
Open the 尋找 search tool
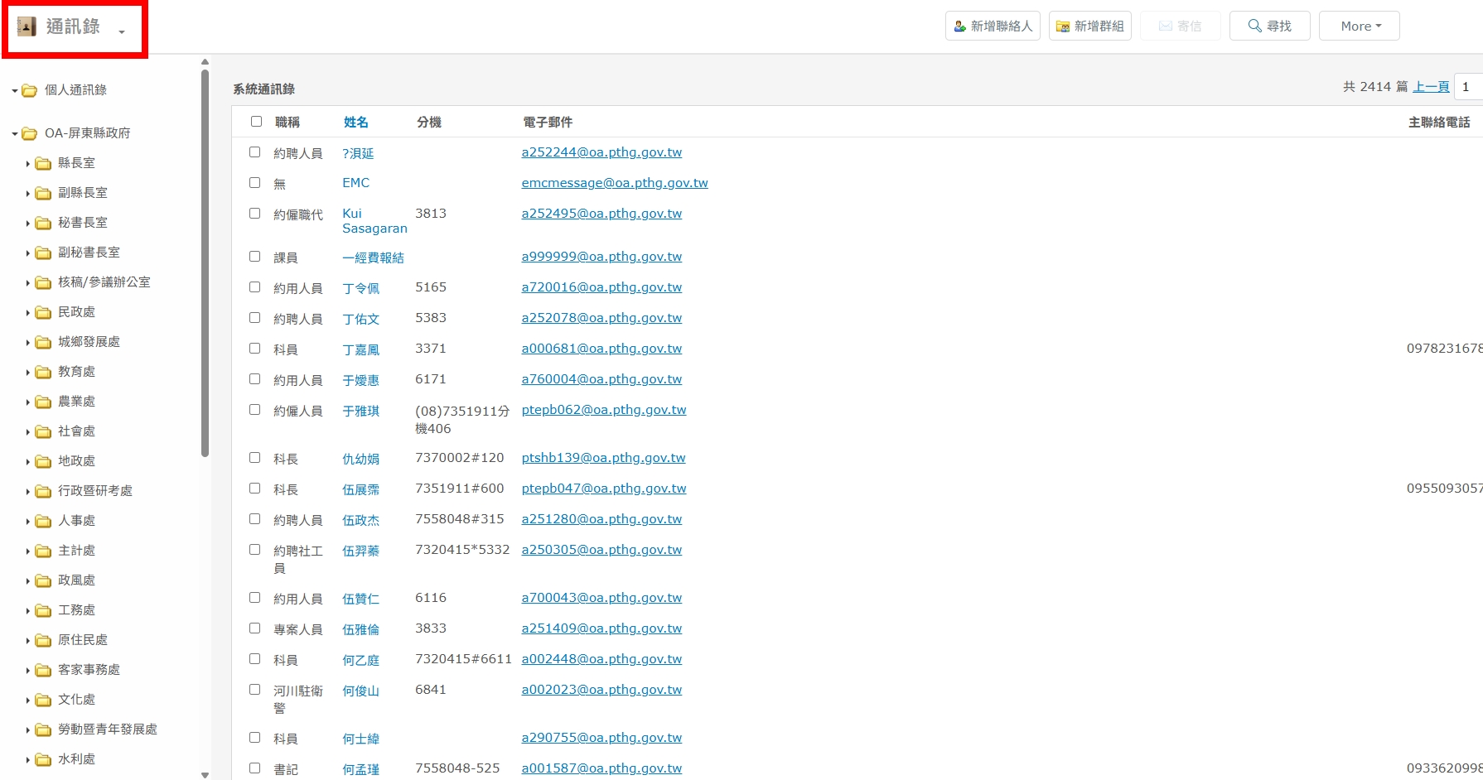[1269, 26]
